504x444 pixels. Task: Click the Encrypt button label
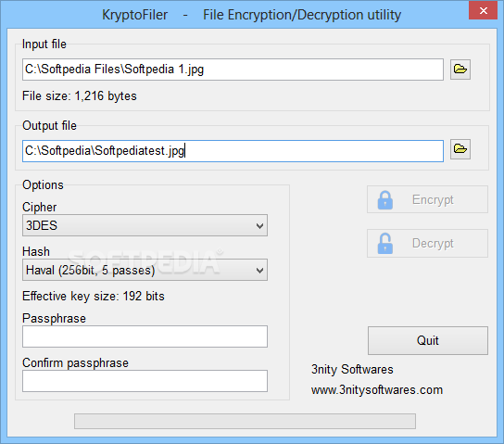433,199
